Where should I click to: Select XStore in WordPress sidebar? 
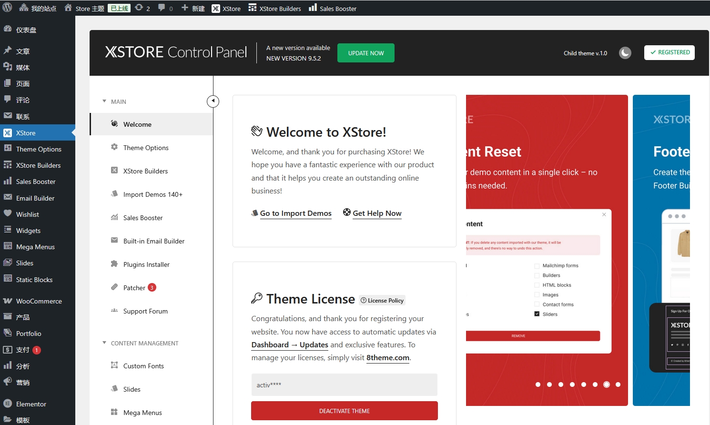pos(38,133)
